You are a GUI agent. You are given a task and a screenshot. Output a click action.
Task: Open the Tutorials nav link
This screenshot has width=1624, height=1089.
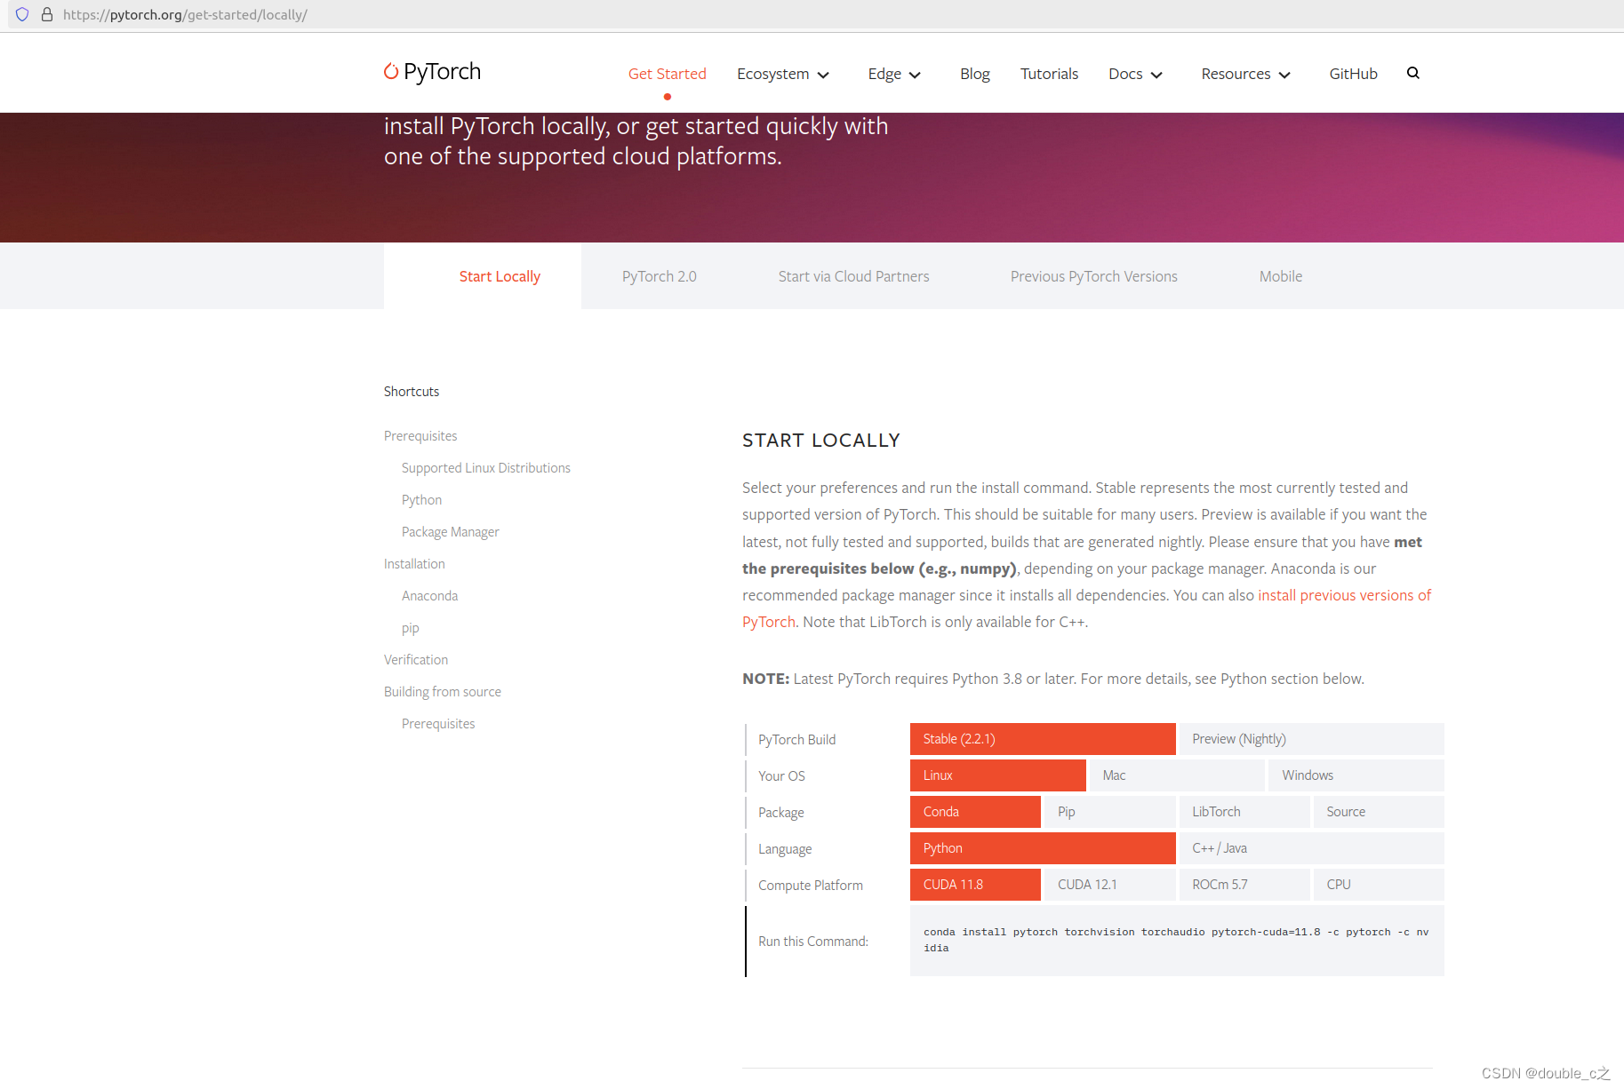point(1049,74)
